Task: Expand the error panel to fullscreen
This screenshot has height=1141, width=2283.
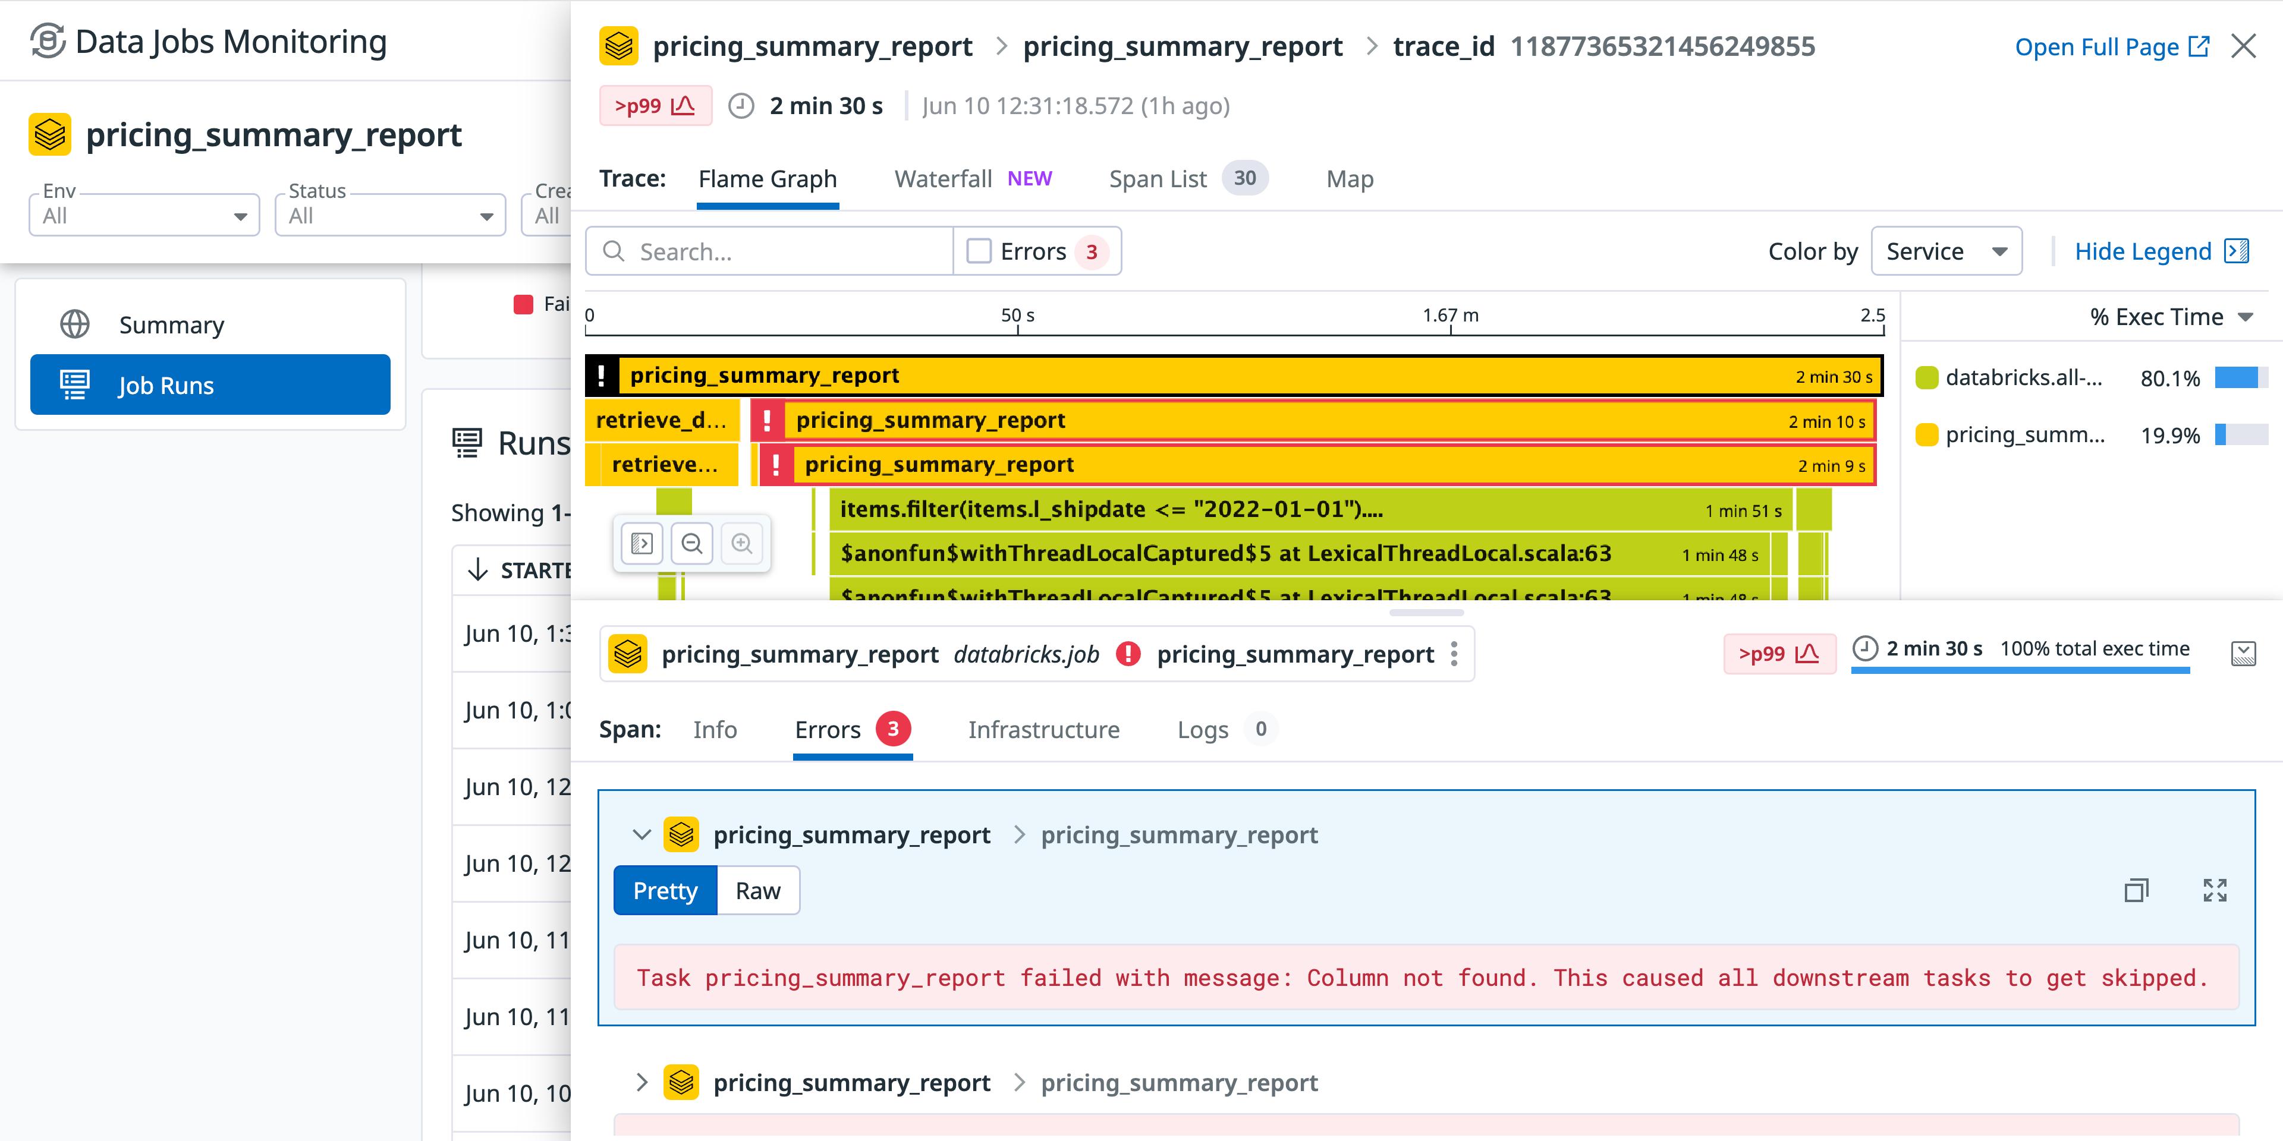Action: tap(2214, 890)
